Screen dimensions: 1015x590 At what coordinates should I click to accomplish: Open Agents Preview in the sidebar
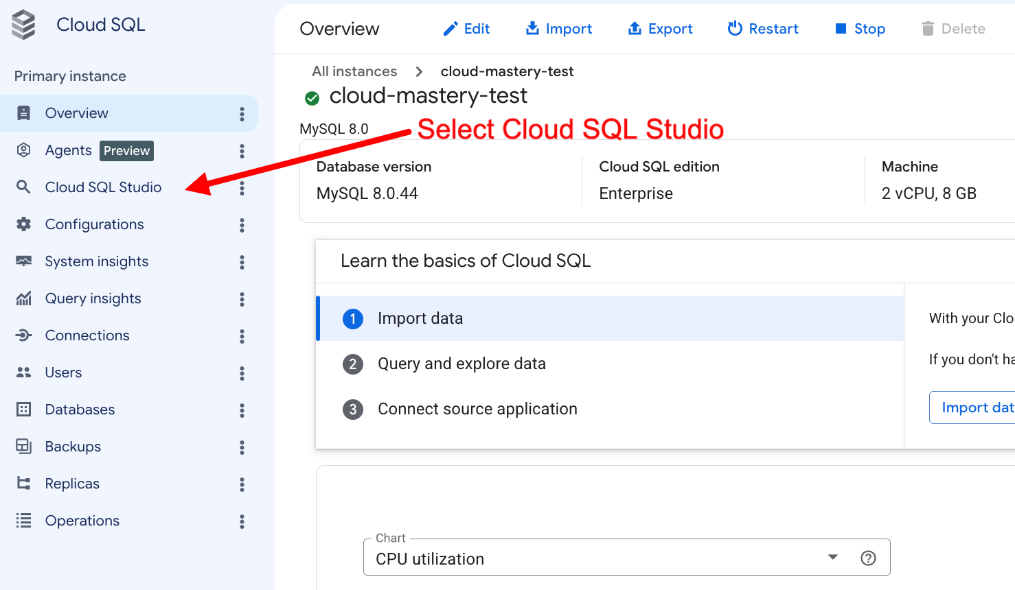point(129,150)
